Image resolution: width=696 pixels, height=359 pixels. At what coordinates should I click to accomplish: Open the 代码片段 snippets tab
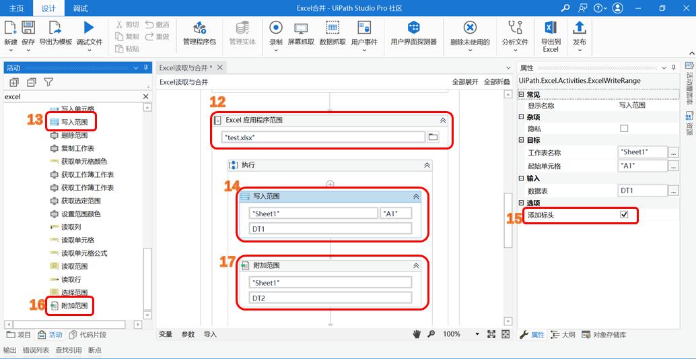tap(87, 335)
